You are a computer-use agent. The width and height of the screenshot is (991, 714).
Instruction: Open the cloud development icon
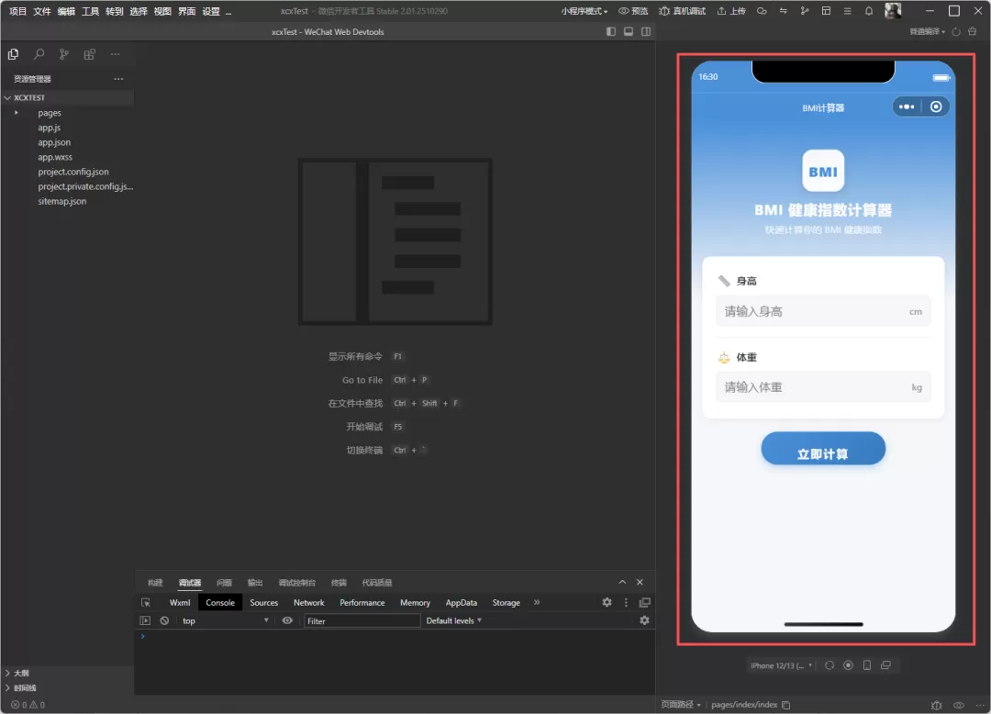(762, 11)
